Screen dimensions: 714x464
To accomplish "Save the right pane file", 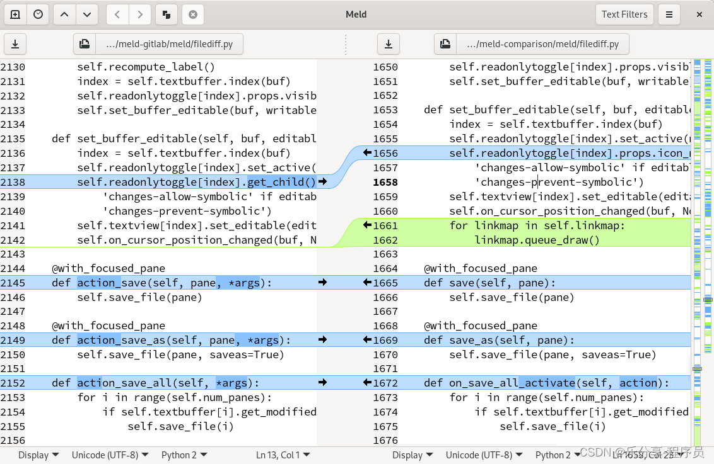I will pyautogui.click(x=389, y=44).
